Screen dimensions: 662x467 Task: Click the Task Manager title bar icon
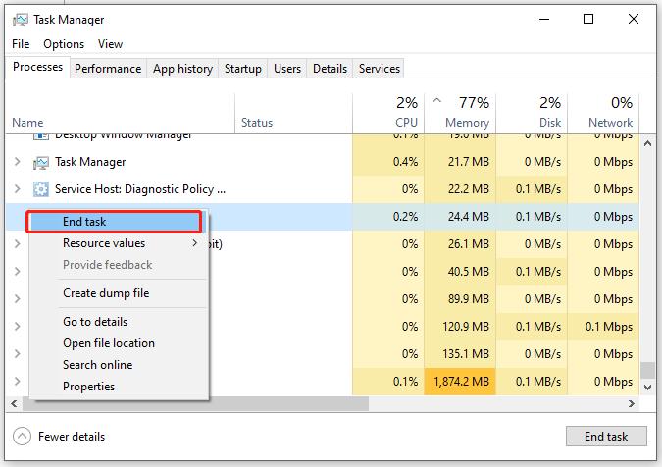point(19,19)
